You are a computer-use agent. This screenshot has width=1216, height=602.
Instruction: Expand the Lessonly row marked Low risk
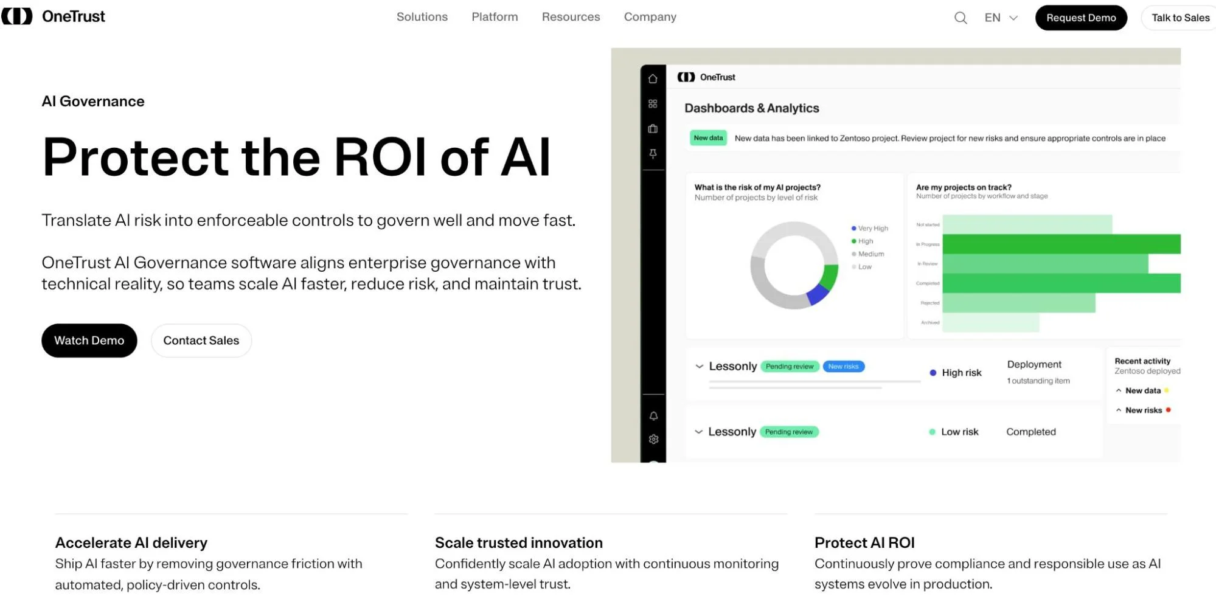(x=699, y=432)
